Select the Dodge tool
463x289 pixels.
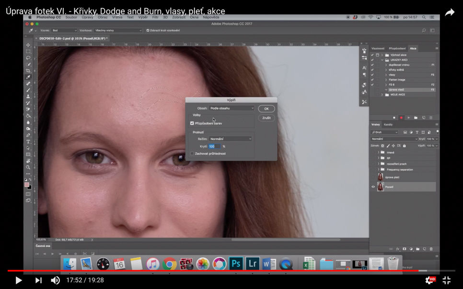coord(28,129)
